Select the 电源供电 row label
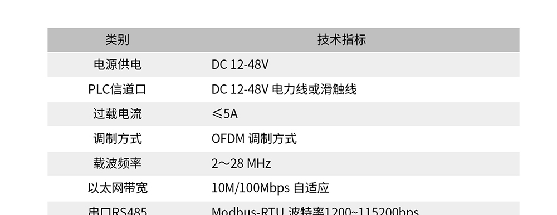The image size is (557, 215). [x=117, y=64]
